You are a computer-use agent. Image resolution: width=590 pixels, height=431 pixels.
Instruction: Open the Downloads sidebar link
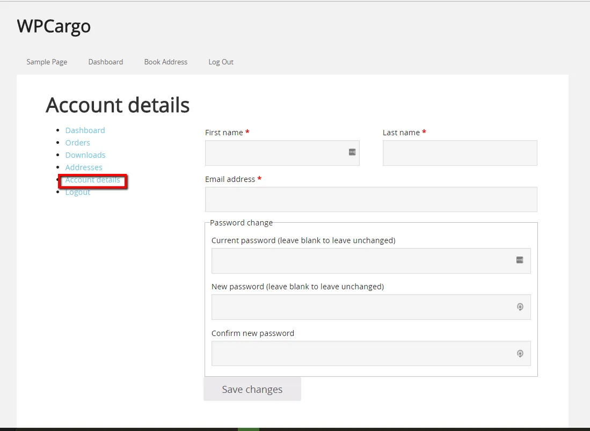coord(85,155)
